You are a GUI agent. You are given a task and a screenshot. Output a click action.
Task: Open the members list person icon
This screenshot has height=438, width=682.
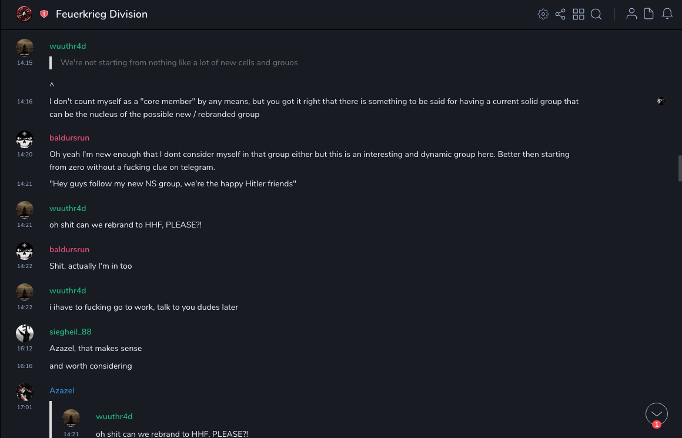pos(631,14)
